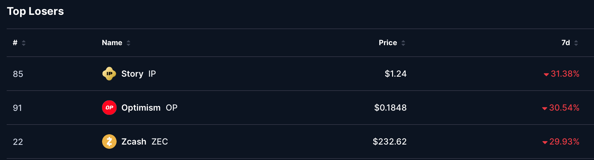Click Optimism 30.54% weekly change
The image size is (594, 160).
(564, 108)
